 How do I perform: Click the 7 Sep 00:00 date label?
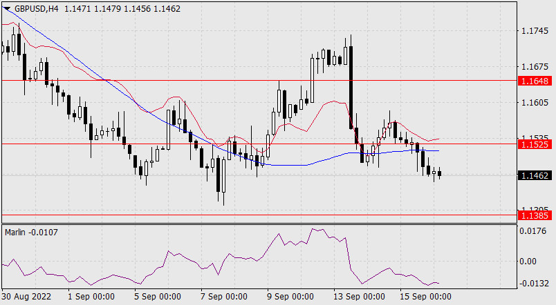coord(223,297)
